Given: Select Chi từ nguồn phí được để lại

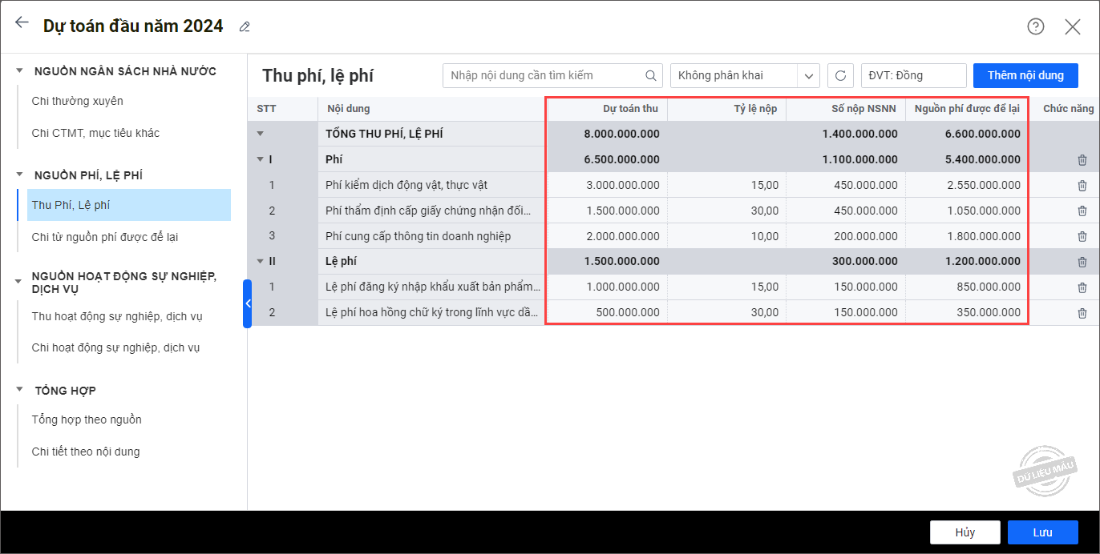Looking at the screenshot, I should tap(99, 237).
